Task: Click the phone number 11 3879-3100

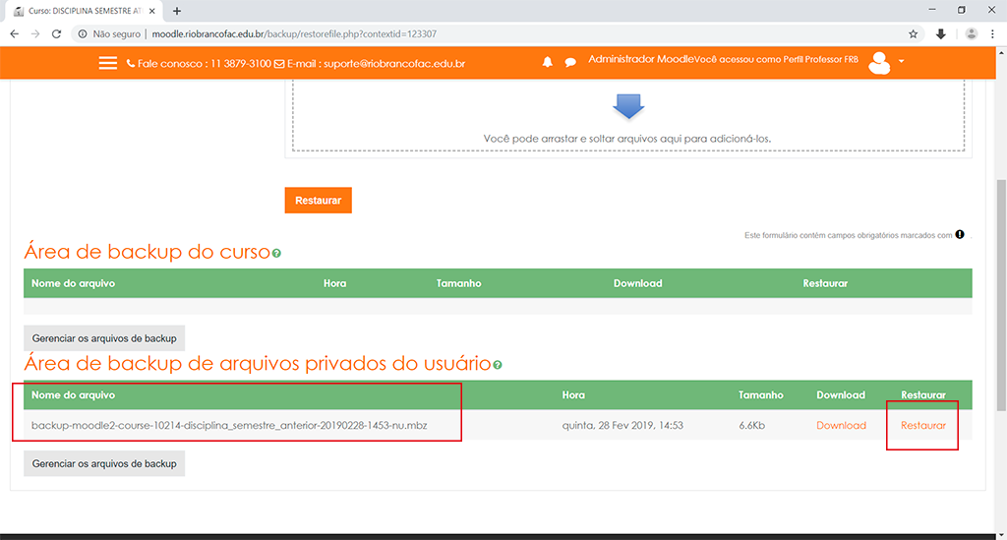Action: pos(241,64)
